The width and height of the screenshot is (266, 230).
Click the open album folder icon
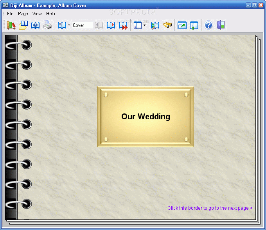point(23,25)
